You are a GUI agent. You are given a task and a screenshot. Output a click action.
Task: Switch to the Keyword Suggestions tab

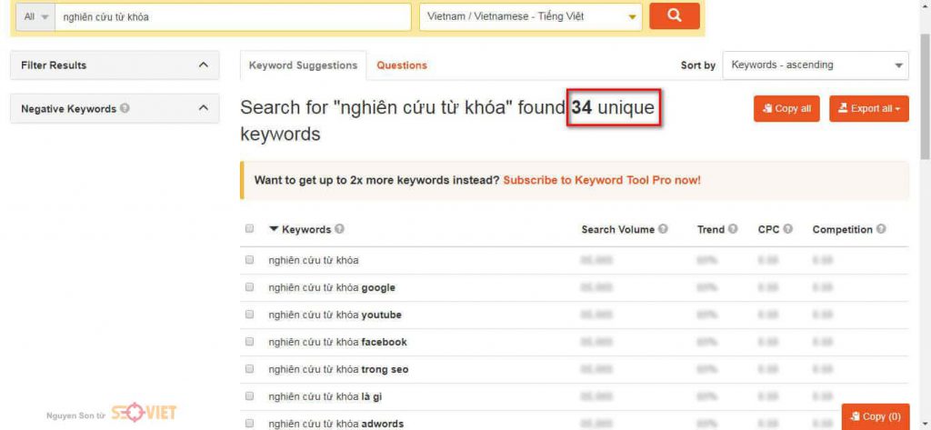click(304, 65)
